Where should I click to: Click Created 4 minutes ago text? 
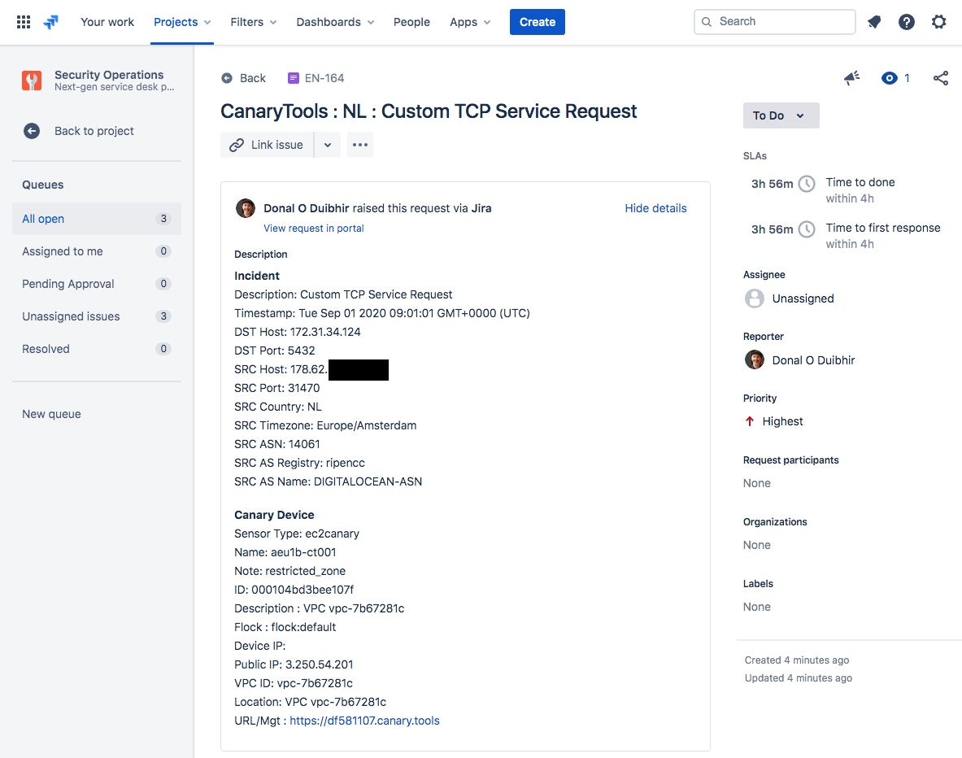click(797, 660)
